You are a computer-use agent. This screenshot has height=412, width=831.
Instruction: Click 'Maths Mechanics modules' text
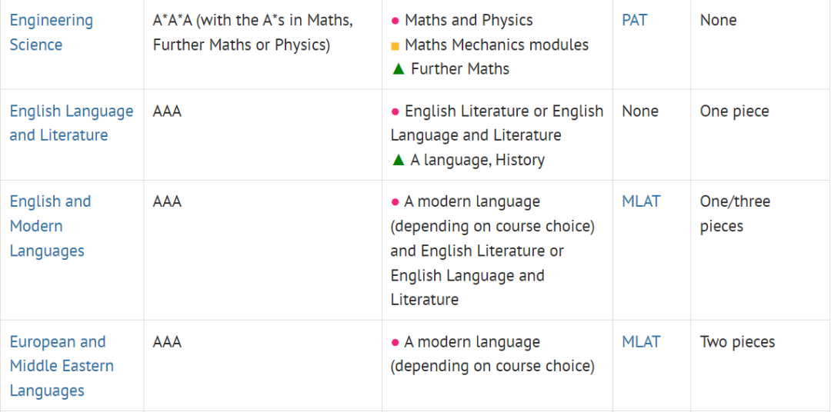pos(496,45)
